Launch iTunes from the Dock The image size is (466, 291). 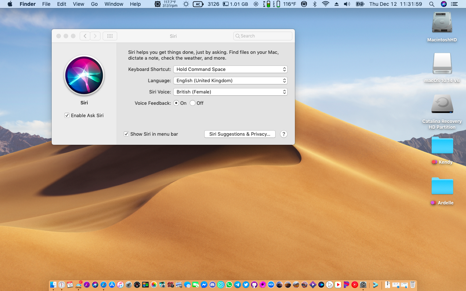click(x=120, y=284)
